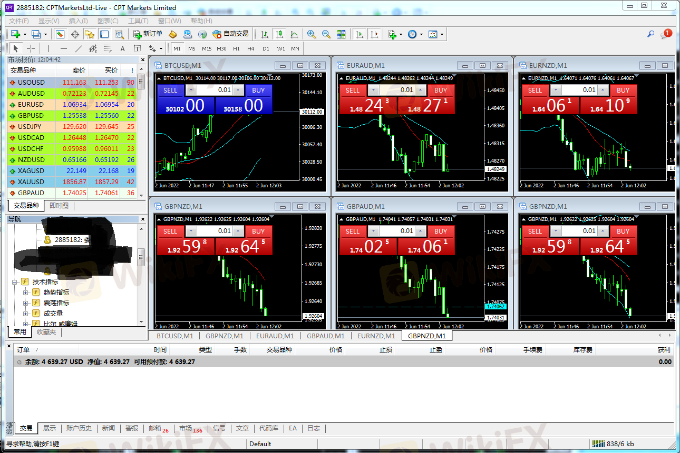Viewport: 680px width, 453px height.
Task: Toggle the Navigator panel star-folder icon
Action: (90, 34)
